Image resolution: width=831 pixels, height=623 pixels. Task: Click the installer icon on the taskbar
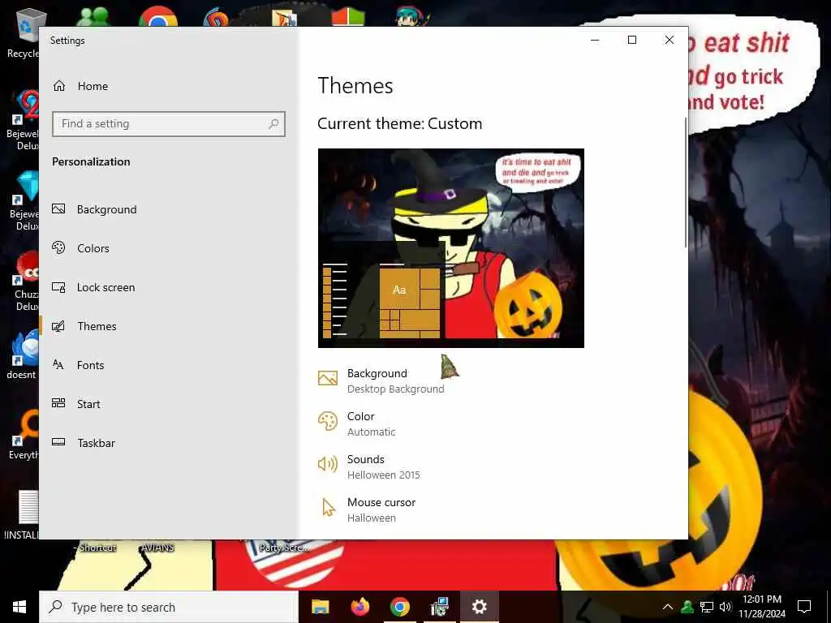440,607
